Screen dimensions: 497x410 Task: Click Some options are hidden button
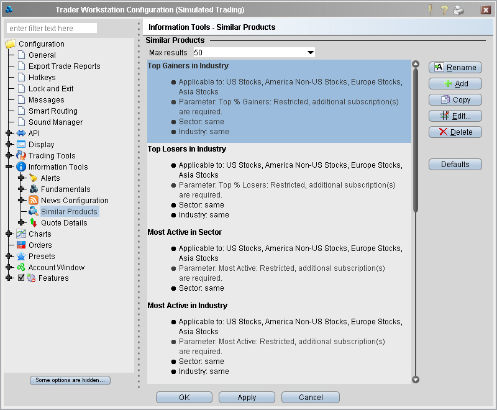70,380
